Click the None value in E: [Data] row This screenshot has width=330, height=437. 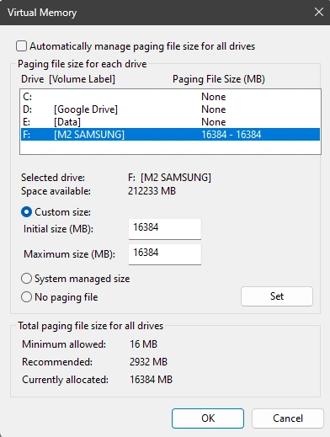214,122
